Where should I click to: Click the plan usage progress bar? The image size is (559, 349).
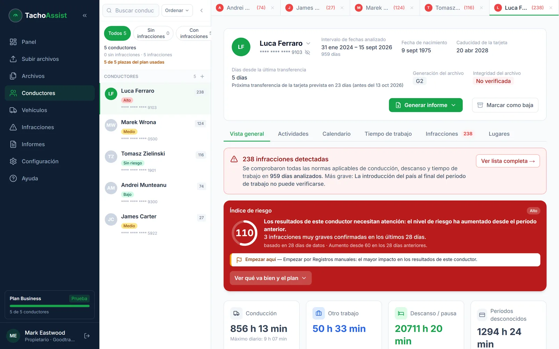(50, 306)
